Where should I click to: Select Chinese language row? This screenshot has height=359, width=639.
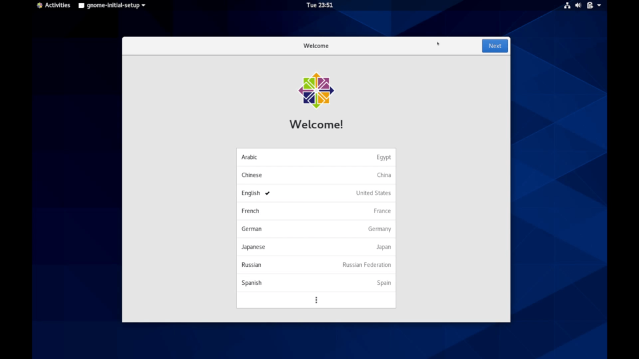316,175
